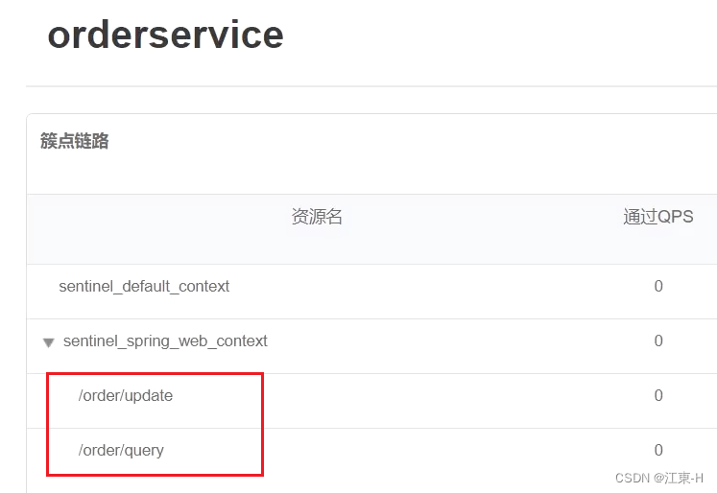Click the 簇点链路 panel heading

75,141
